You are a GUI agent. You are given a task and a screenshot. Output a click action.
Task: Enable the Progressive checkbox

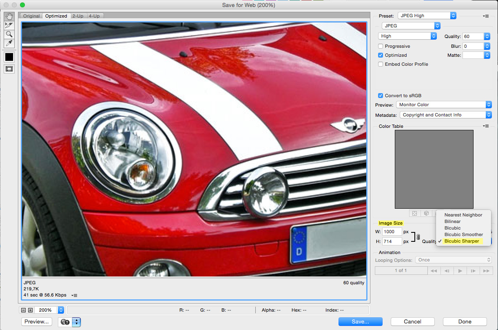tap(380, 46)
